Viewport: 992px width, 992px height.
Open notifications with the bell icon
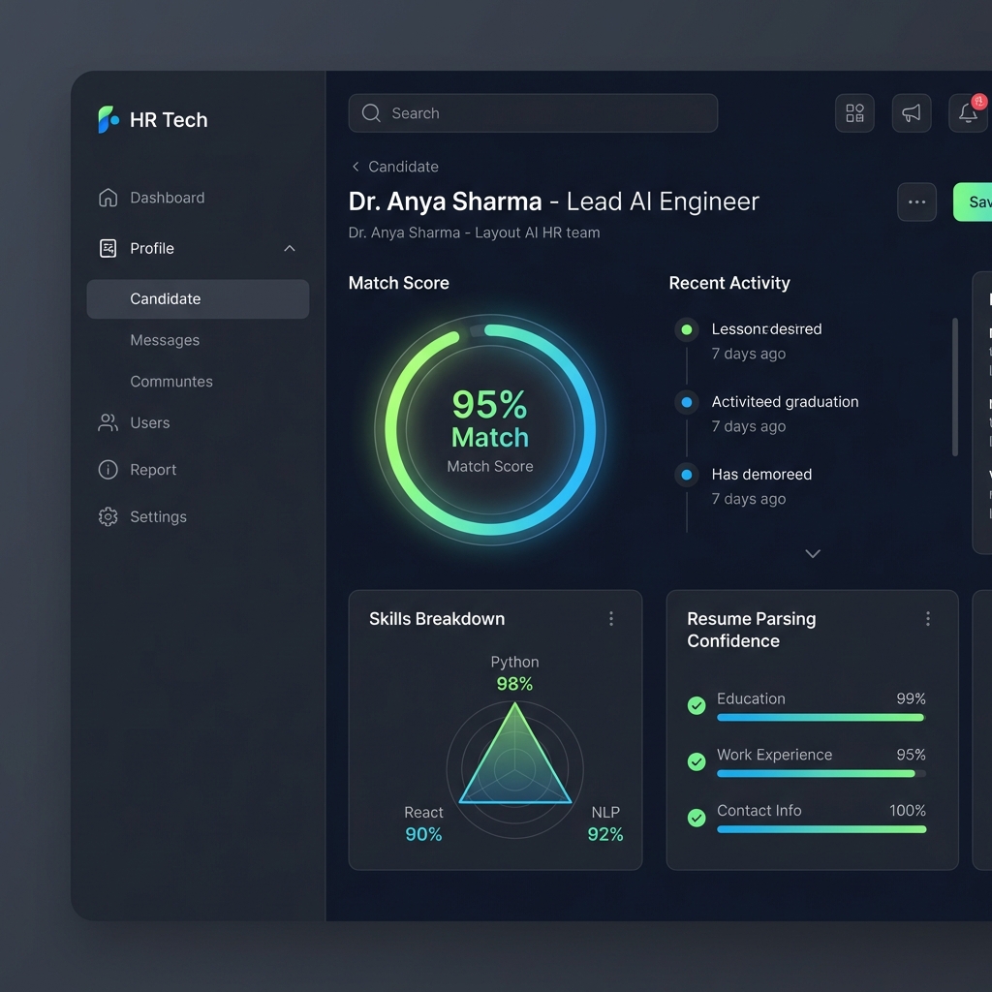[968, 113]
